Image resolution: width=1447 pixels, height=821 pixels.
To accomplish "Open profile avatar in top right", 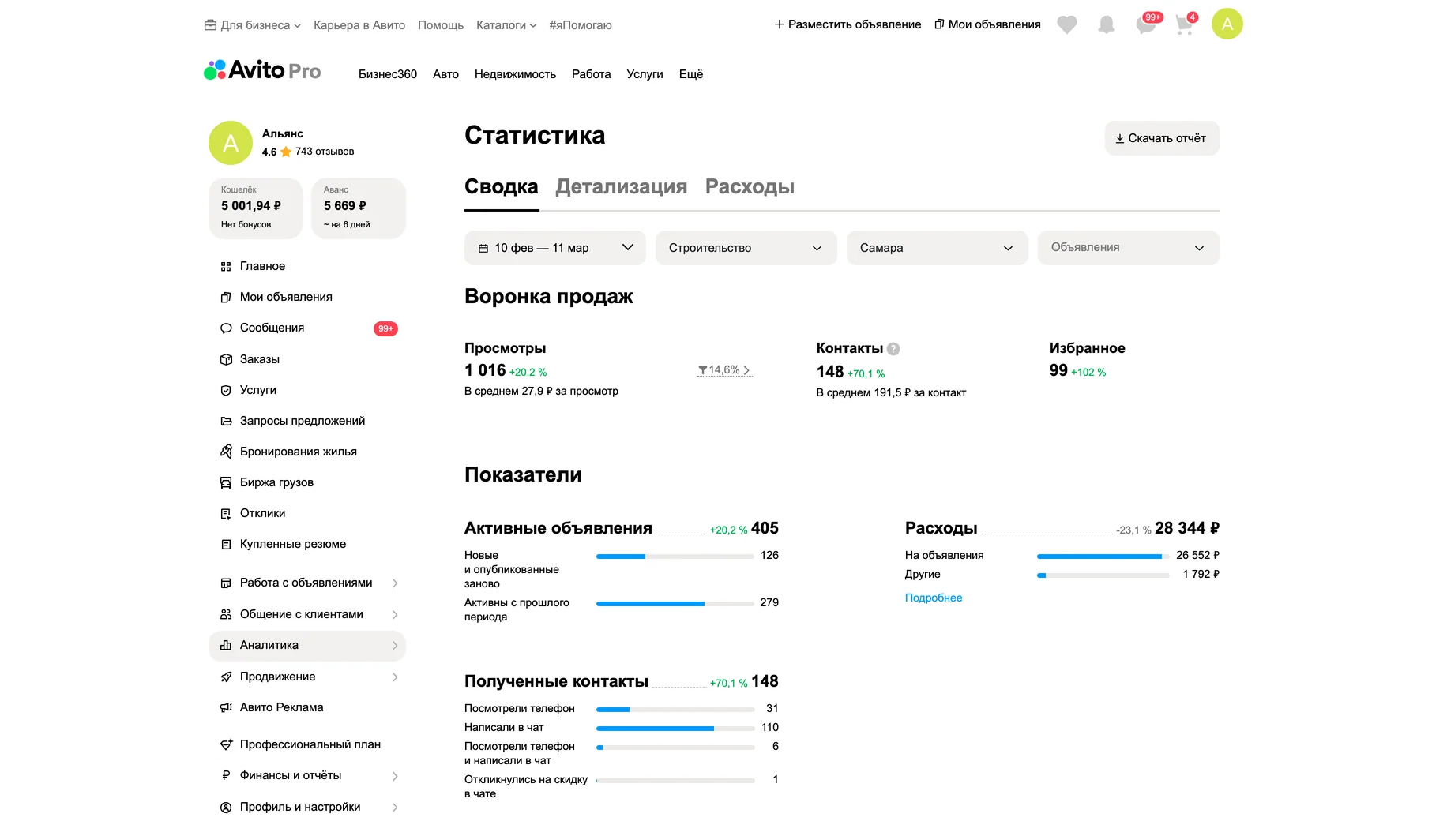I will tap(1227, 24).
